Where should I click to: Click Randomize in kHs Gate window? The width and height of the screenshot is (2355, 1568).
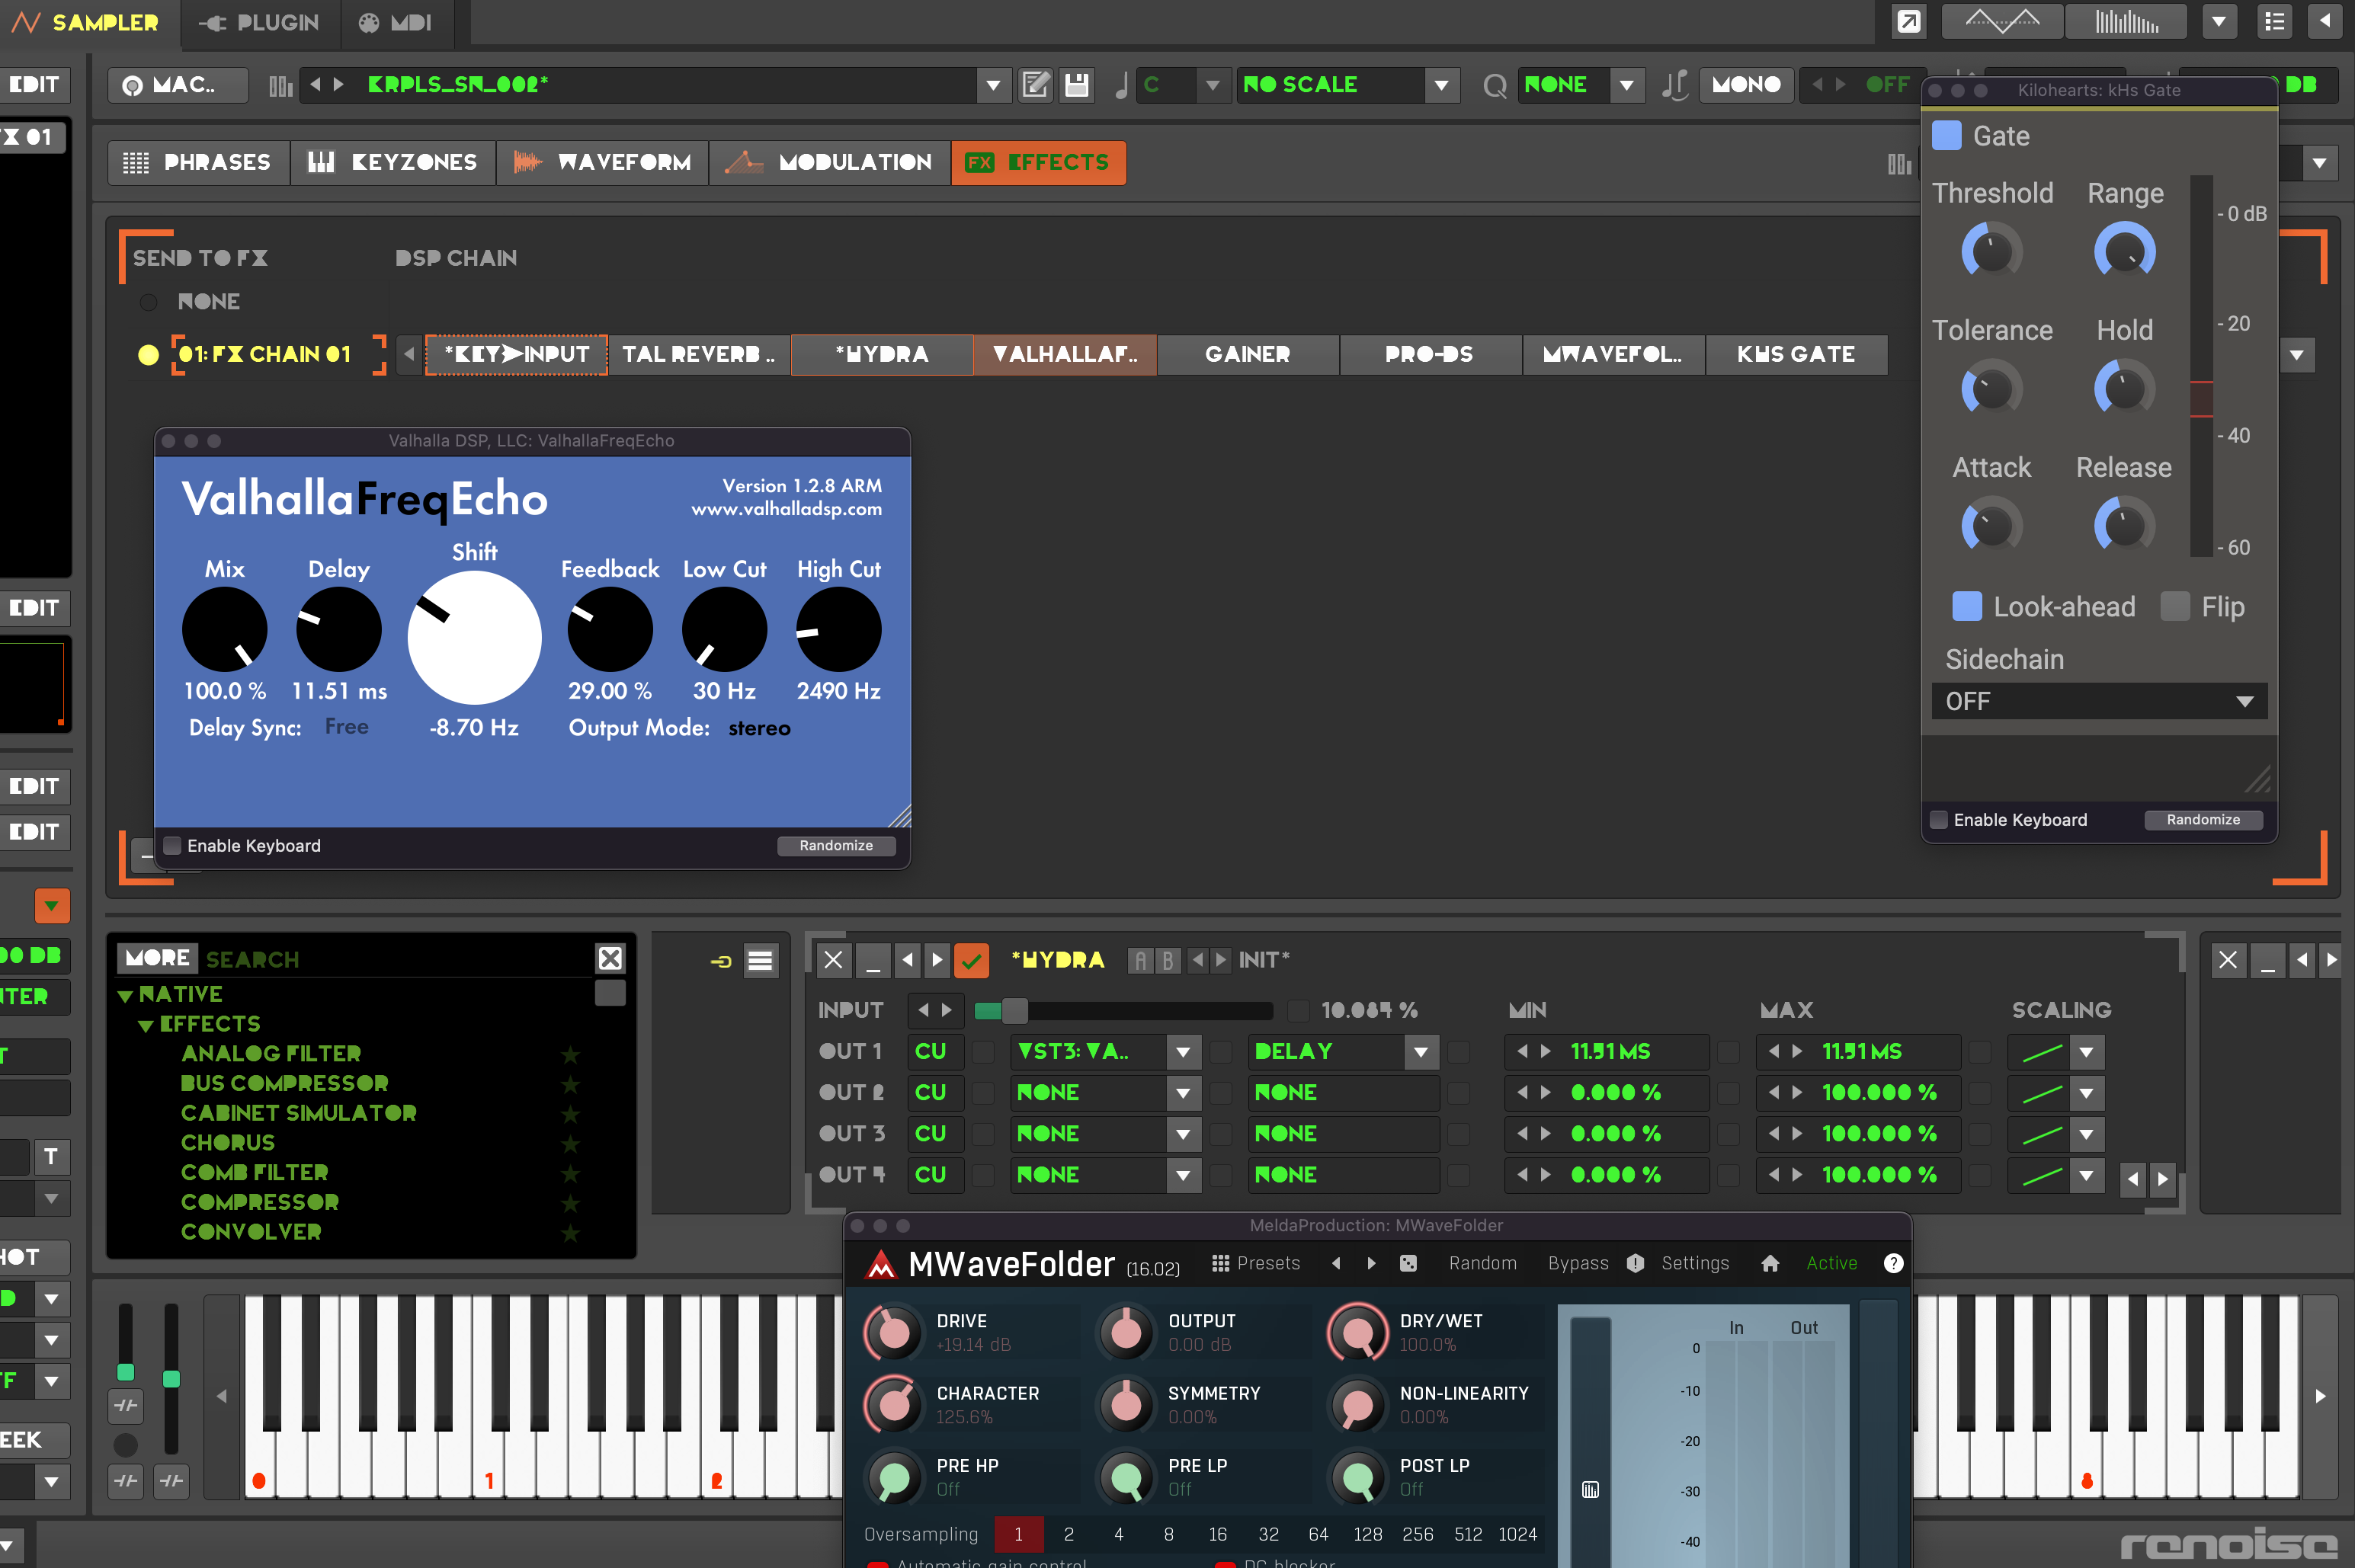tap(2203, 820)
